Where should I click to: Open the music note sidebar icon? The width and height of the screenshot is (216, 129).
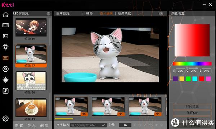(x=5, y=91)
